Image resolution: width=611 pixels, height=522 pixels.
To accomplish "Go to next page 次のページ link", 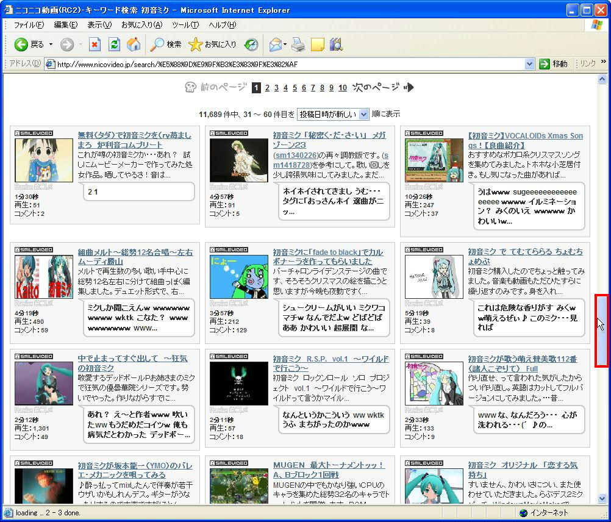I will tap(383, 87).
